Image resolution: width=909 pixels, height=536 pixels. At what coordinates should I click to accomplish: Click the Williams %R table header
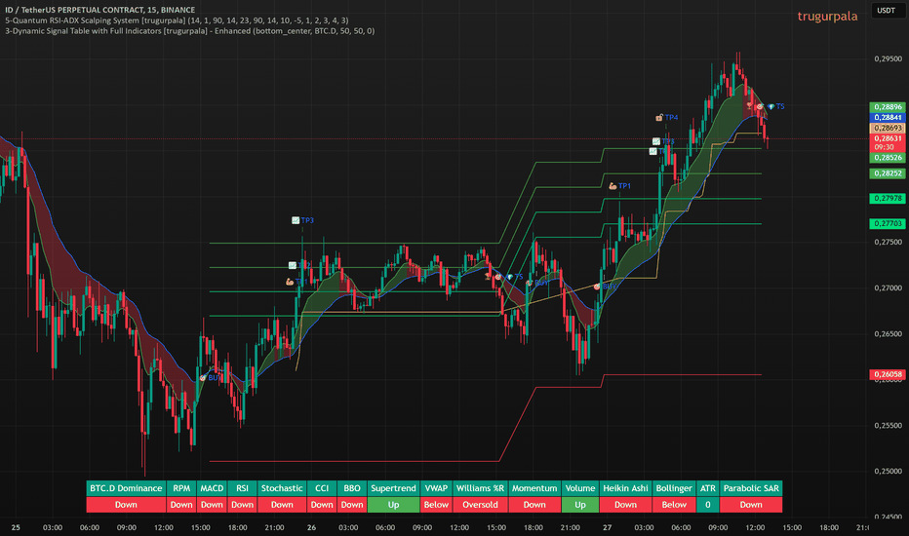click(x=480, y=488)
